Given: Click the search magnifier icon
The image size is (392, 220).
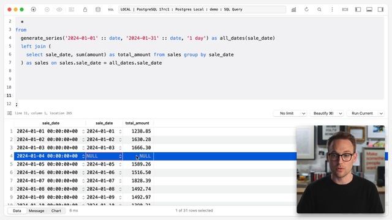Looking at the screenshot, I should coord(319,10).
